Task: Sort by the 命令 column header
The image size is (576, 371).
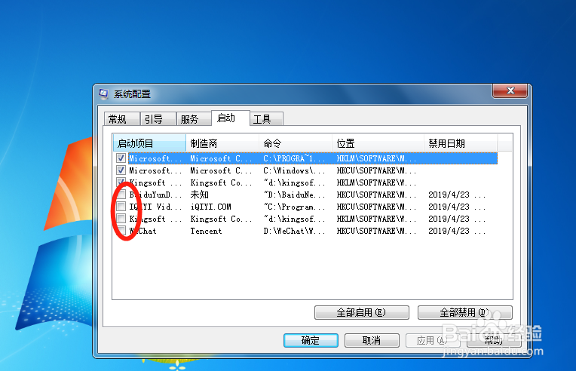Action: pos(296,143)
